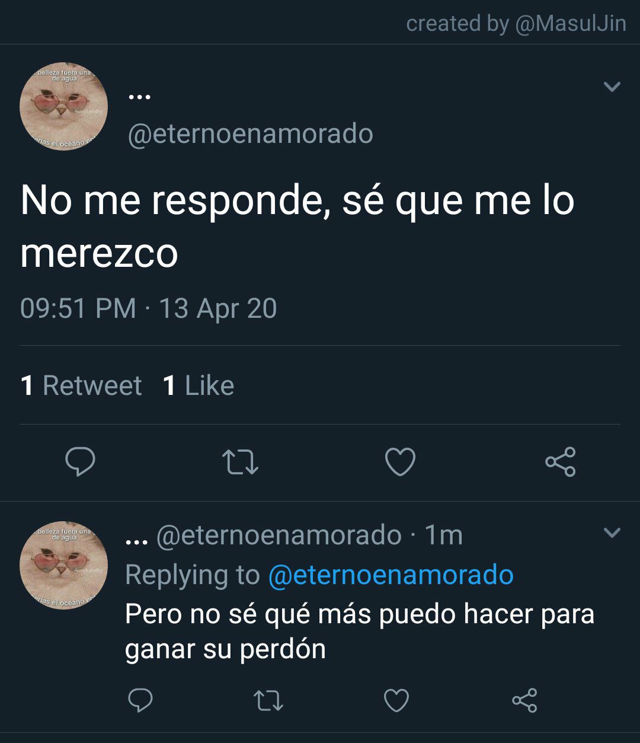This screenshot has height=743, width=640.
Task: View the 1 Like list
Action: (x=199, y=385)
